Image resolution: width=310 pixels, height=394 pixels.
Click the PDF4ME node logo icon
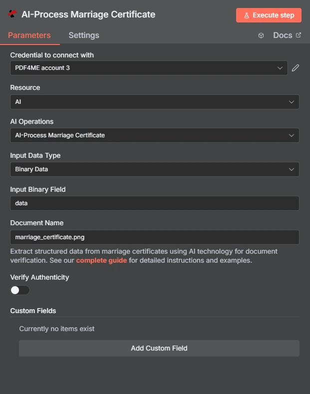pyautogui.click(x=12, y=14)
